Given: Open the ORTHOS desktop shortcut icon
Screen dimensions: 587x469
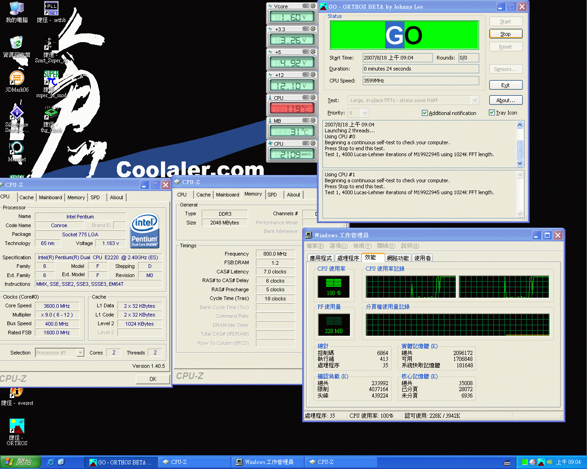Looking at the screenshot, I should (17, 426).
